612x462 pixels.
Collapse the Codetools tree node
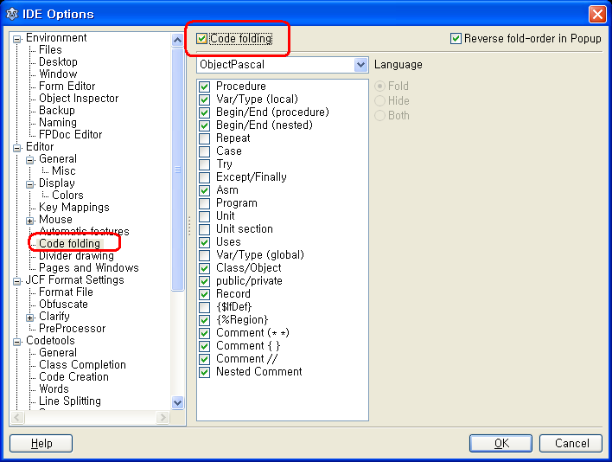click(x=16, y=342)
